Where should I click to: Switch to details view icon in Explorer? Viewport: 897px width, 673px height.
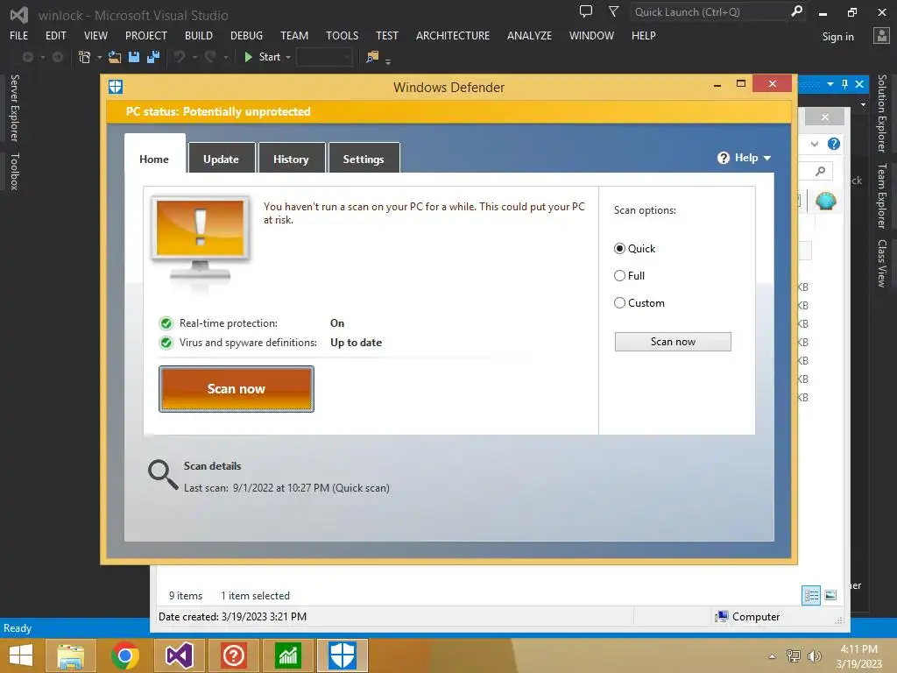tap(811, 595)
